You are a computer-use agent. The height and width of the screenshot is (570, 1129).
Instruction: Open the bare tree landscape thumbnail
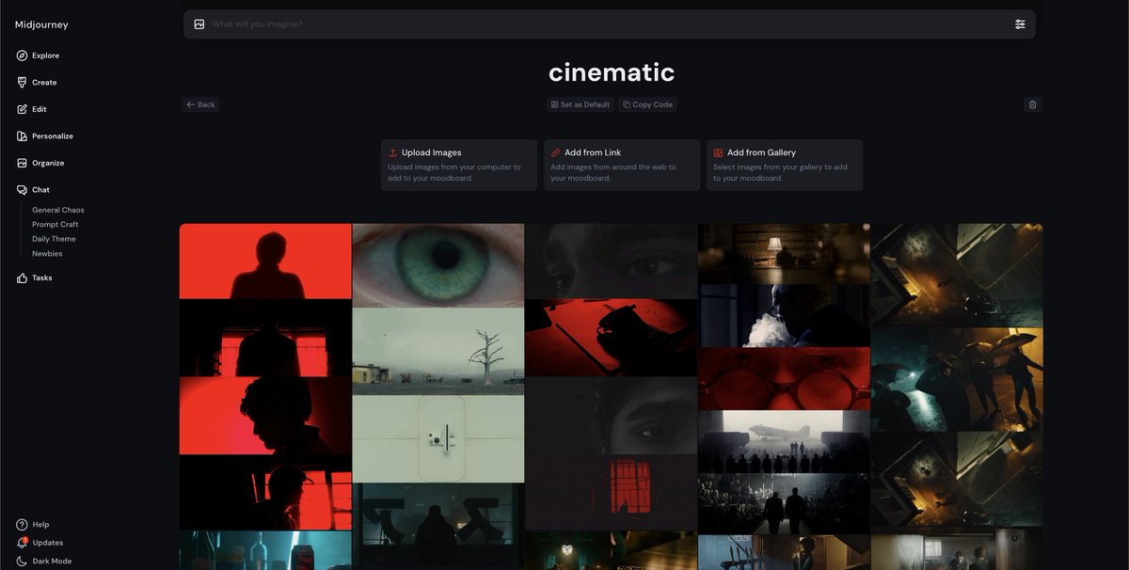pos(438,352)
